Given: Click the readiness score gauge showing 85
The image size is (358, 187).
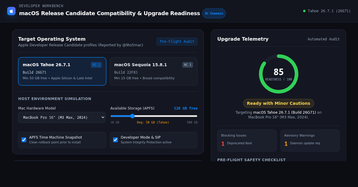Looking at the screenshot, I should [279, 74].
